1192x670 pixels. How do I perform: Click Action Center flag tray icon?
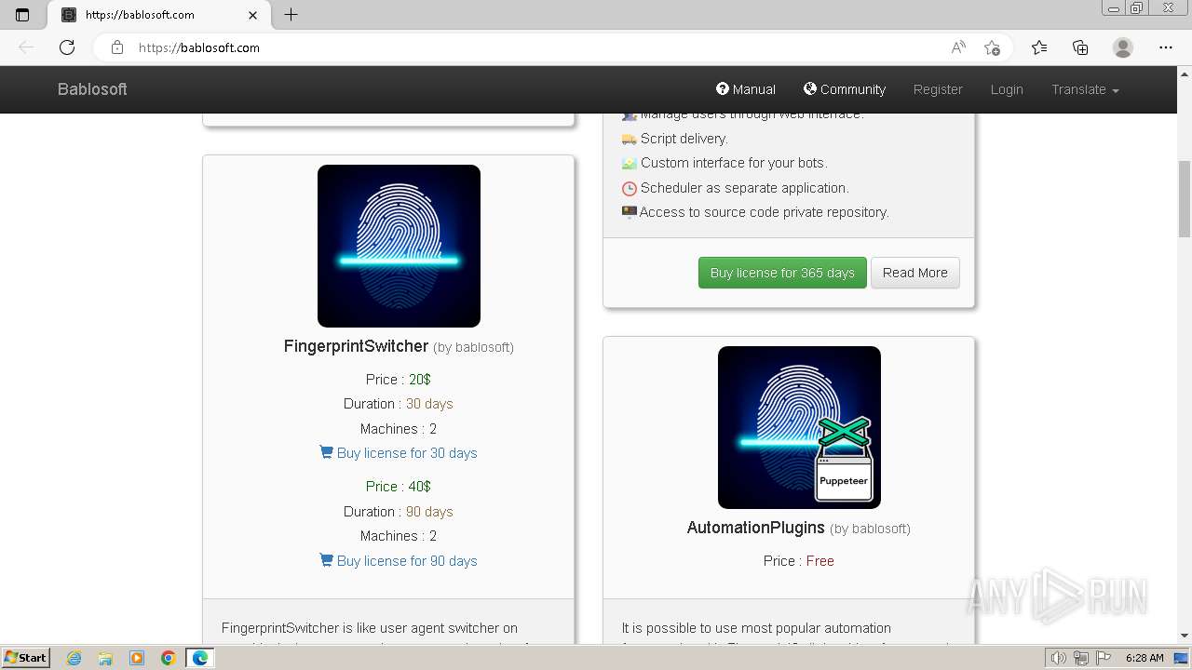click(x=1103, y=658)
